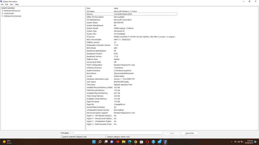The image size is (259, 145).
Task: Select the Kernel DMA Protection row
Action: (x=132, y=107)
